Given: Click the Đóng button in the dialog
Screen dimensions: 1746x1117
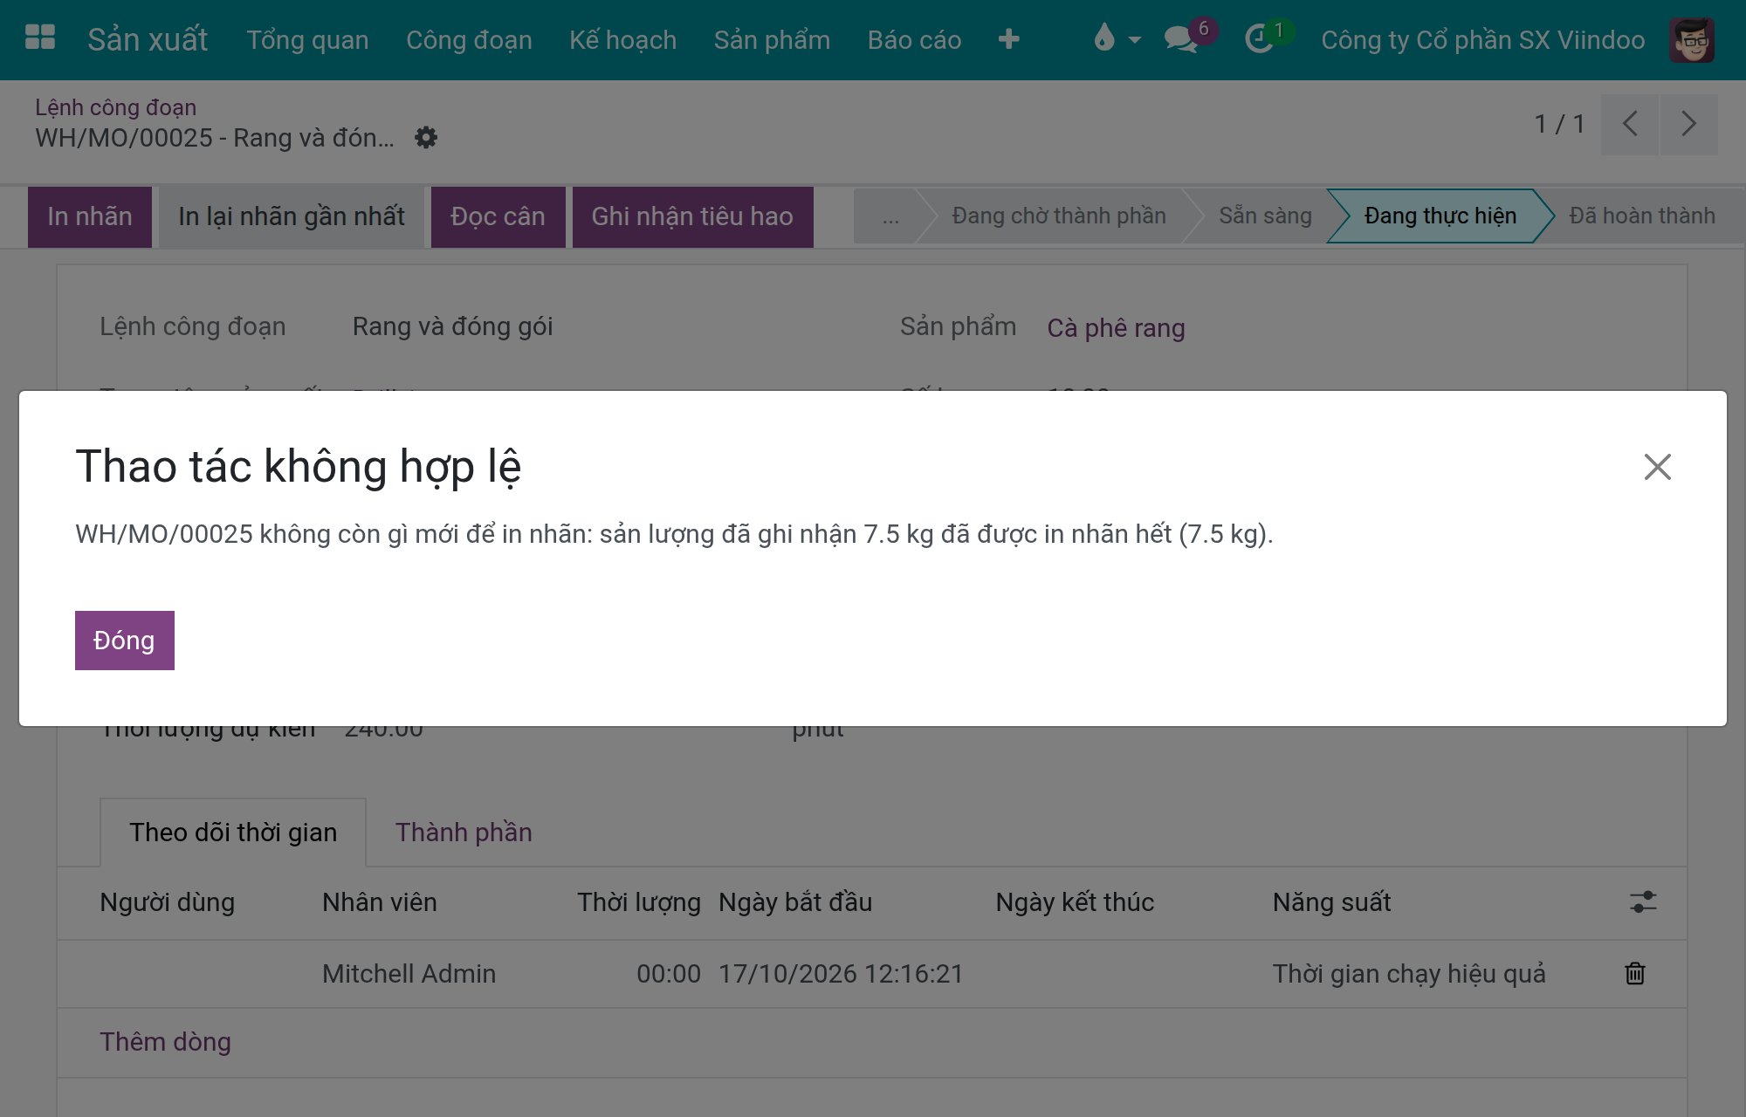Looking at the screenshot, I should pyautogui.click(x=125, y=641).
